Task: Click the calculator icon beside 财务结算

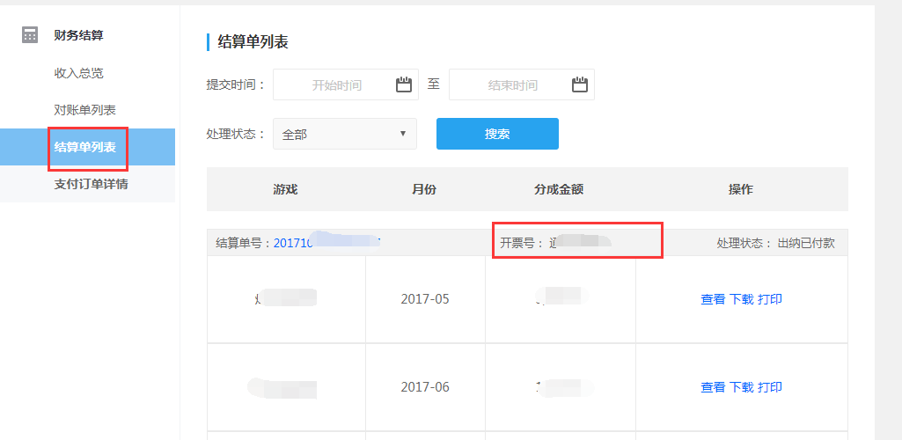Action: (x=31, y=35)
